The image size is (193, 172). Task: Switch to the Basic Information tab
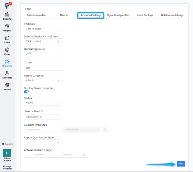click(x=36, y=15)
